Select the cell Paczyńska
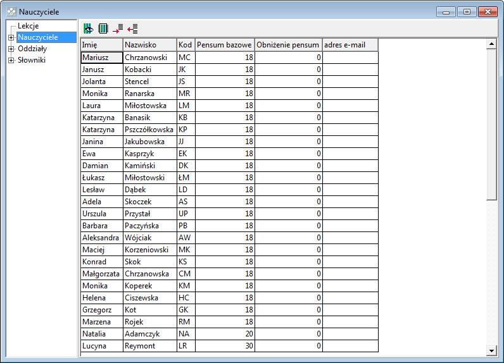Viewport: 504px width, 363px height. pyautogui.click(x=150, y=226)
